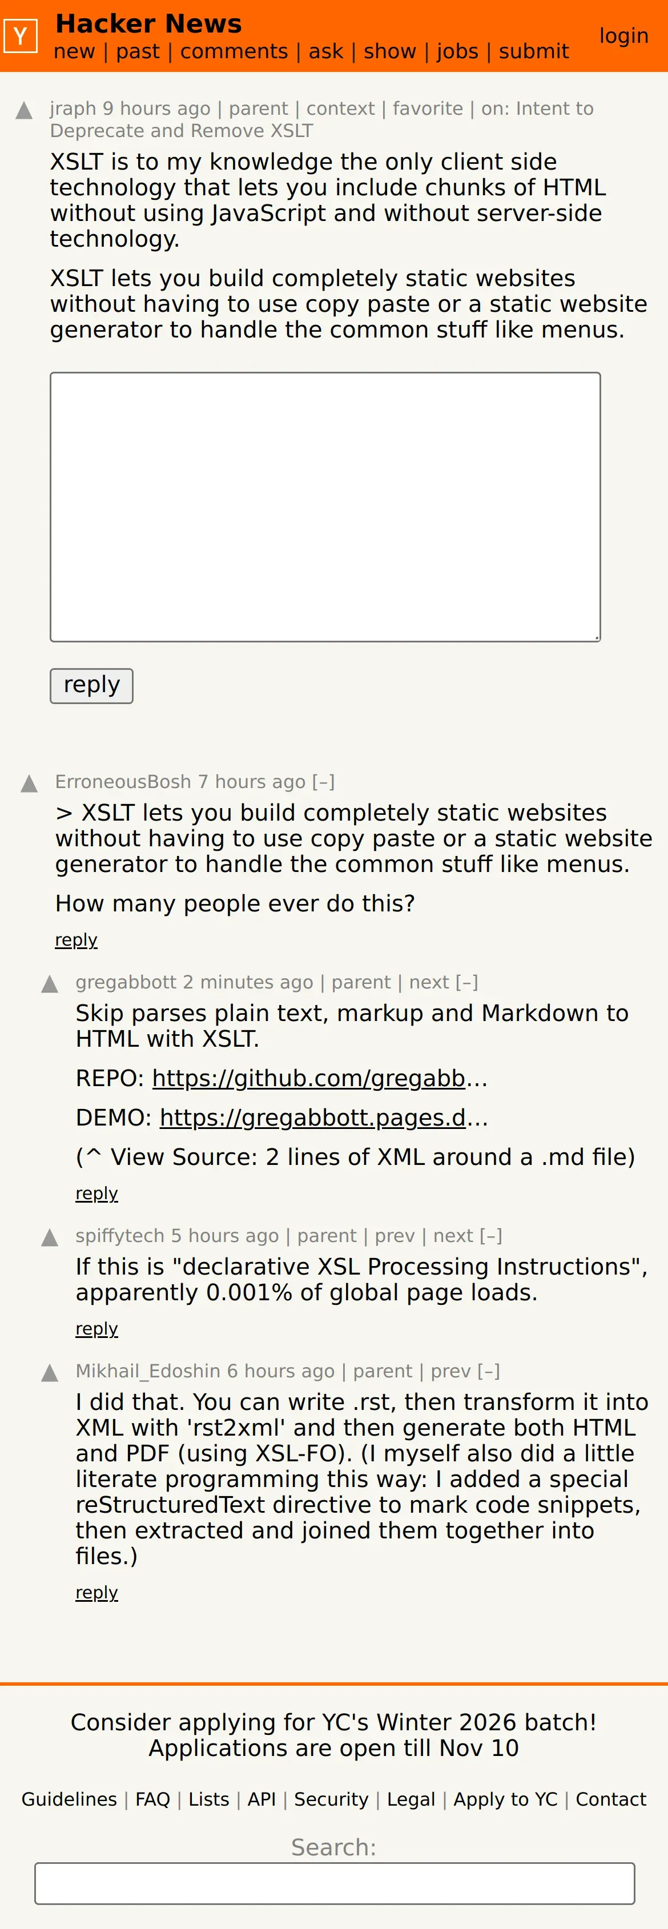668x1929 pixels.
Task: Upvote spiffytech's comment
Action: (50, 1238)
